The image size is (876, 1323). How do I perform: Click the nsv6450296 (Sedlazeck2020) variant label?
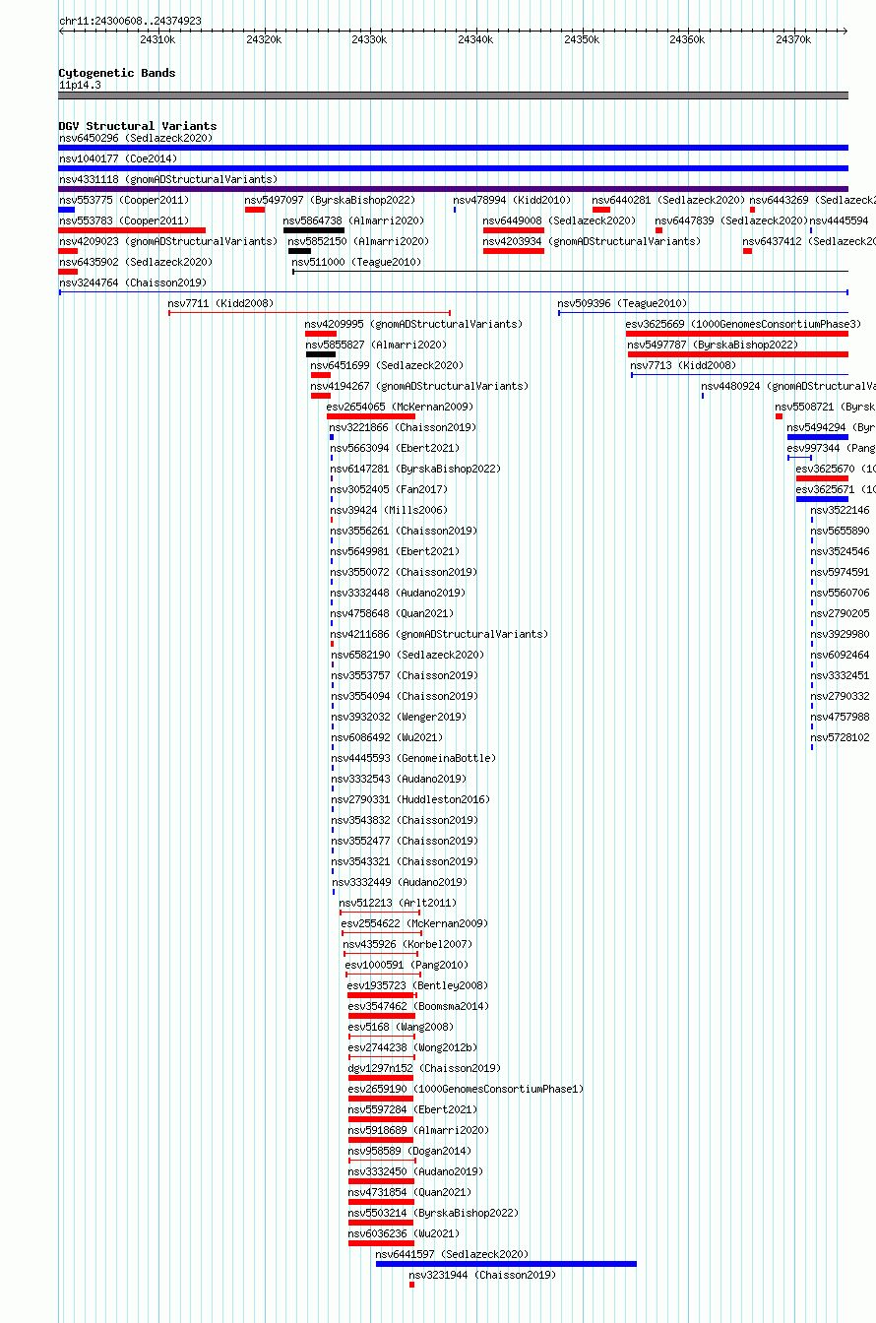[135, 138]
